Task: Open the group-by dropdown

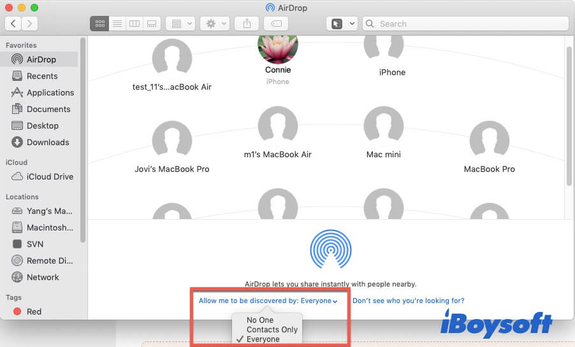Action: pos(180,24)
